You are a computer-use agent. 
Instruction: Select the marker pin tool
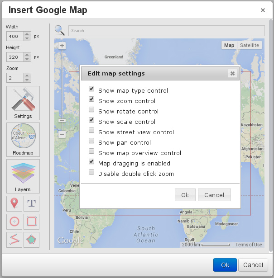click(14, 203)
